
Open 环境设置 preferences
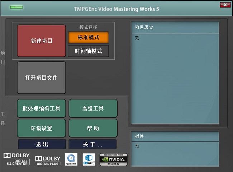(x=42, y=128)
